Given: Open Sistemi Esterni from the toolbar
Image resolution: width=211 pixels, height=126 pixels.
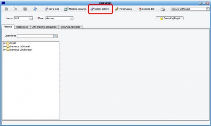Looking at the screenshot, I should (100, 9).
